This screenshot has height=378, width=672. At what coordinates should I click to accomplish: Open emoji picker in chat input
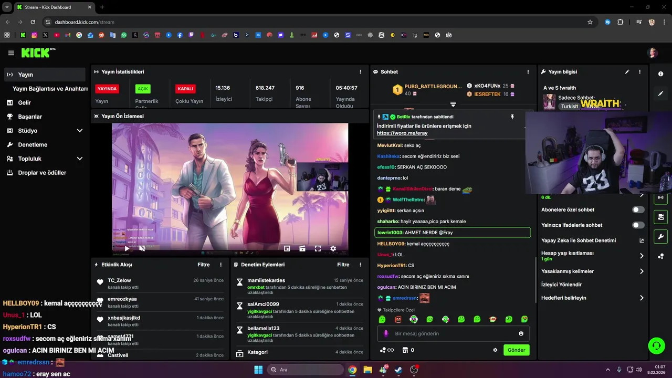coord(521,333)
